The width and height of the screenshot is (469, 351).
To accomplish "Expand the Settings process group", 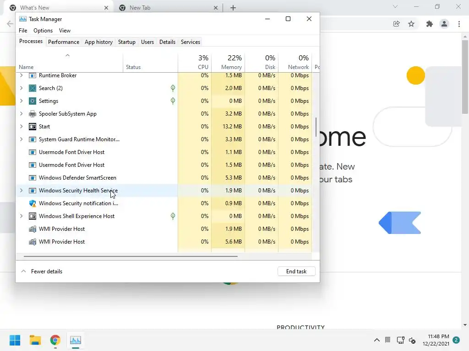I will coord(21,101).
